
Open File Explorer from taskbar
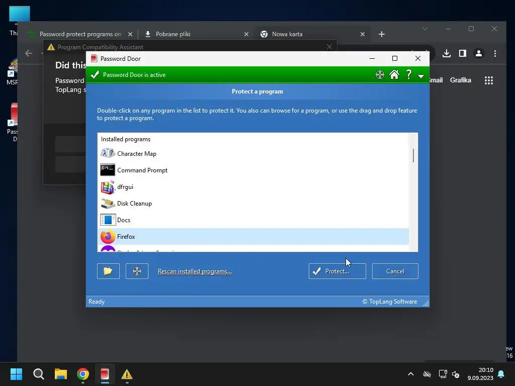[x=61, y=374]
